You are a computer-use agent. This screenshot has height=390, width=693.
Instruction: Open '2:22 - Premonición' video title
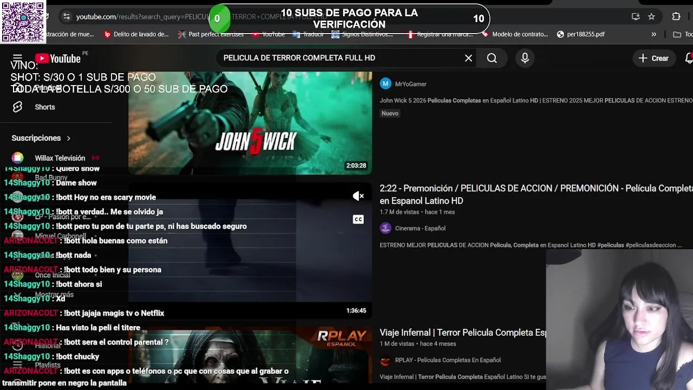pyautogui.click(x=536, y=194)
